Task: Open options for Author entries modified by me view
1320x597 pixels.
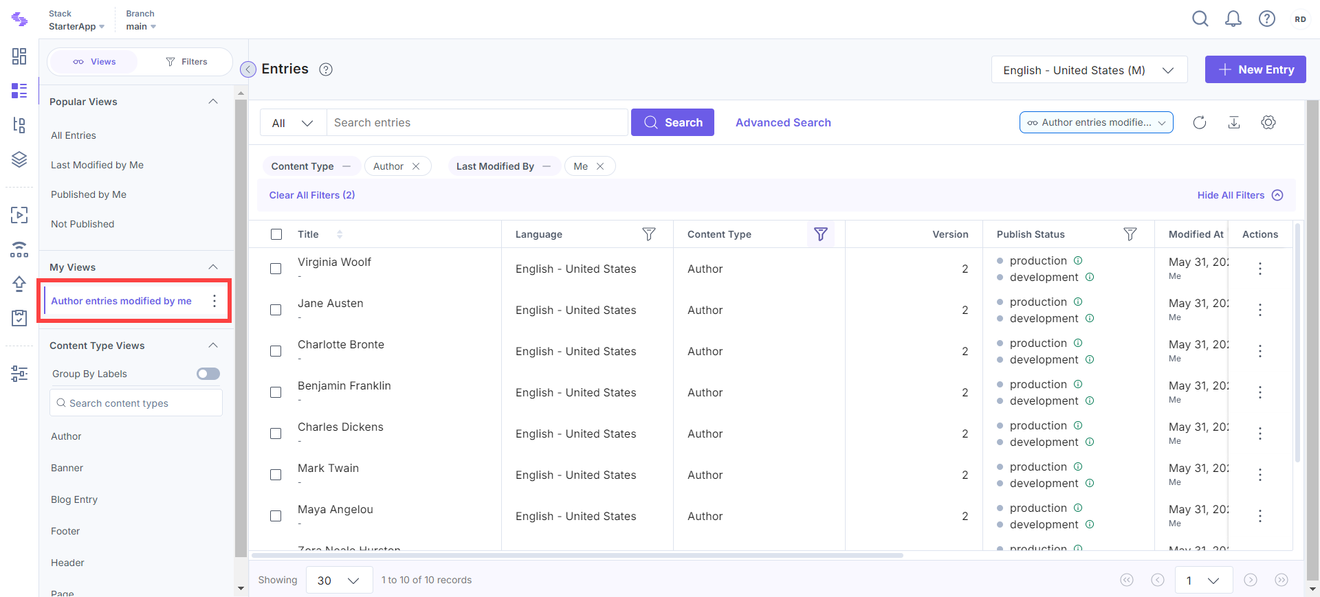Action: point(214,301)
